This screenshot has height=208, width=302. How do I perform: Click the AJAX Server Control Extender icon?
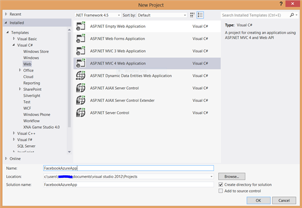pyautogui.click(x=81, y=100)
